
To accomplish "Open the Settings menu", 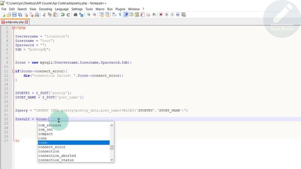I will click(x=77, y=9).
